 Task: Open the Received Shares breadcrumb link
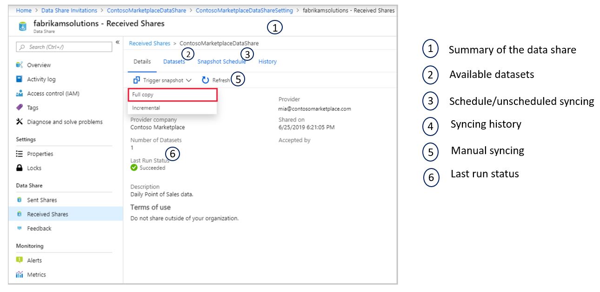tap(149, 43)
